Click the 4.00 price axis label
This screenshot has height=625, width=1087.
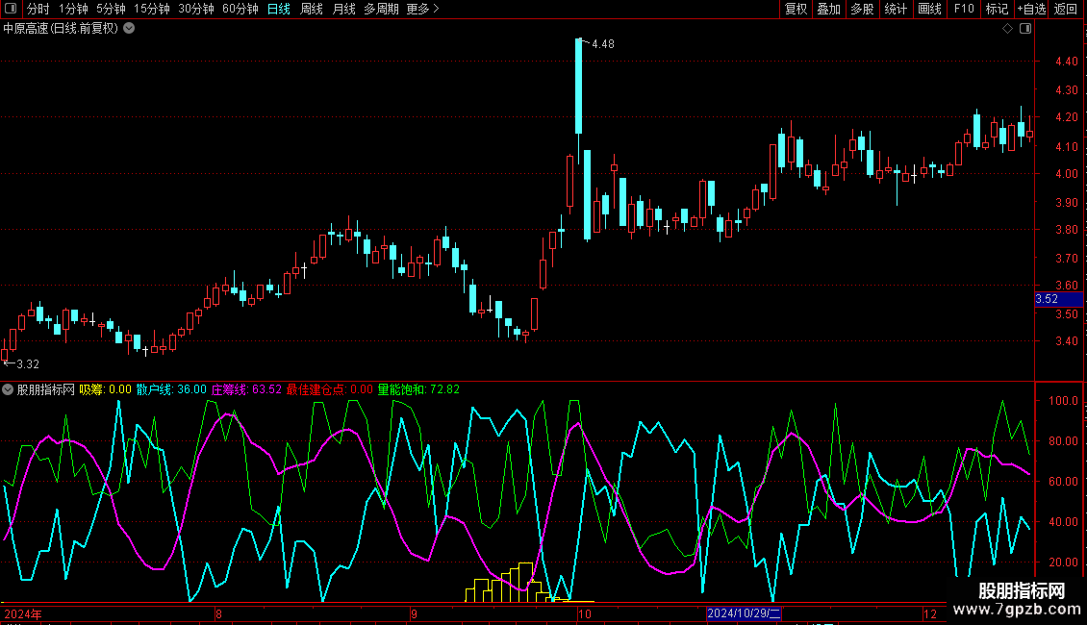[1066, 175]
